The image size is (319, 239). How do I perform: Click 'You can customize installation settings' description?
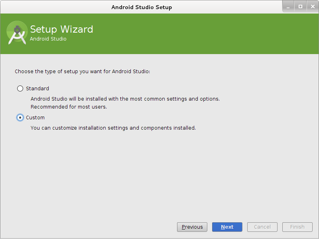click(x=113, y=128)
